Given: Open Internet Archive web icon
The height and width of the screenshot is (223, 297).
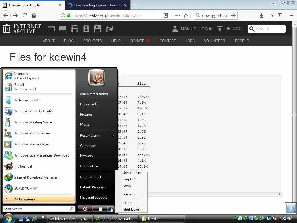Looking at the screenshot, I should point(51,29).
